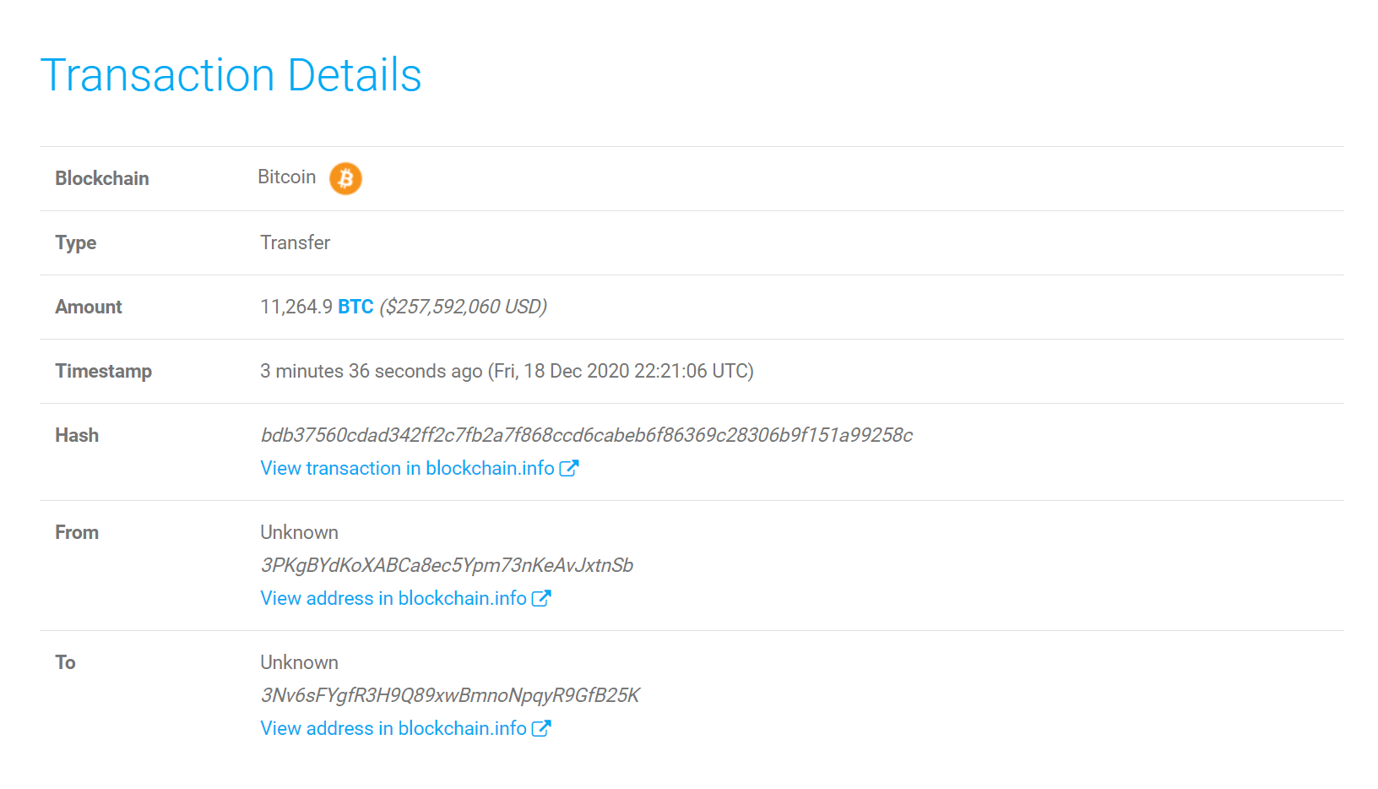Open 'View address in blockchain.info' for the From address

pyautogui.click(x=393, y=597)
